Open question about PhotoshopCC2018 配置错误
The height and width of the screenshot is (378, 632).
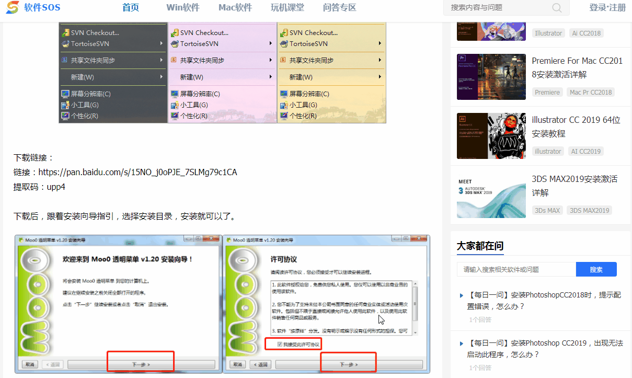click(x=544, y=301)
